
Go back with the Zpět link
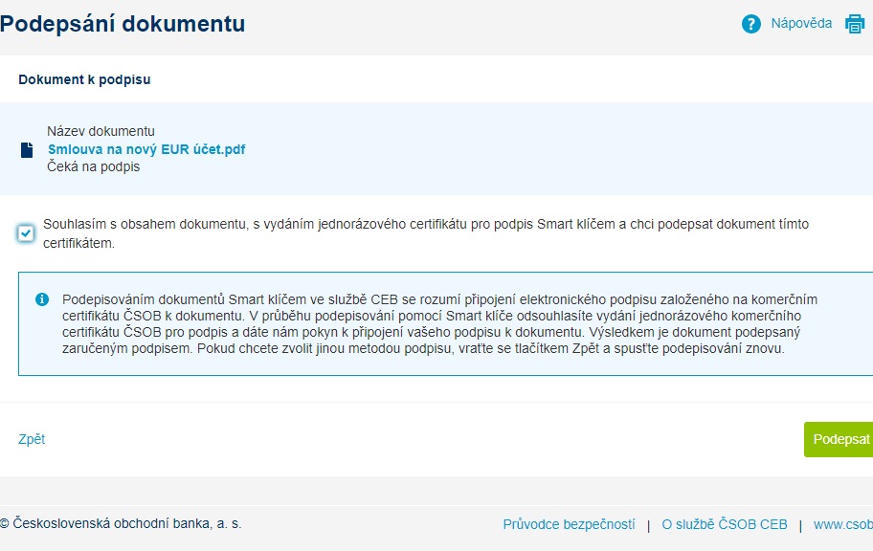(32, 439)
